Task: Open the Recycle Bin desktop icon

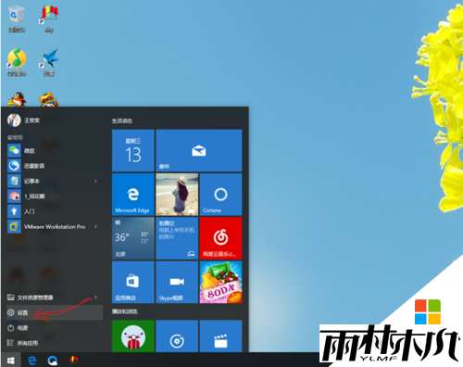Action: click(x=17, y=19)
